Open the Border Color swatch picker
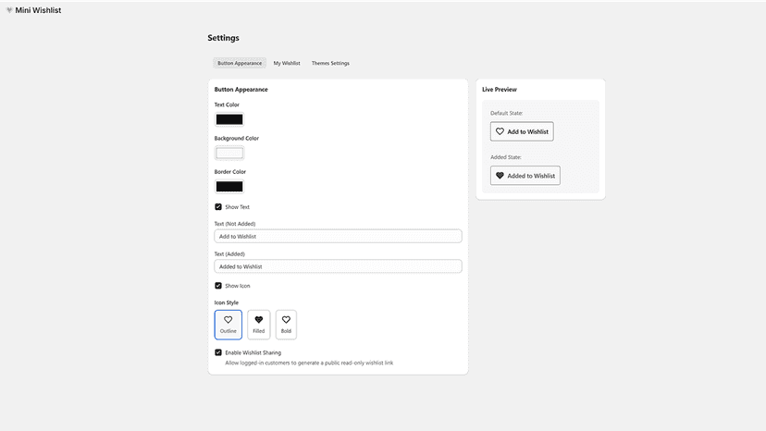 pyautogui.click(x=229, y=187)
